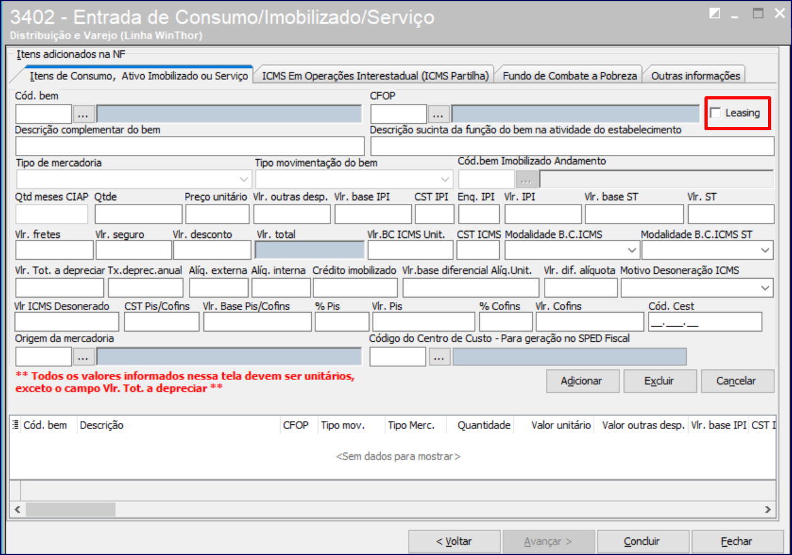Screen dimensions: 792x555
Task: Click the Vlr. IPI field
Action: [x=543, y=214]
